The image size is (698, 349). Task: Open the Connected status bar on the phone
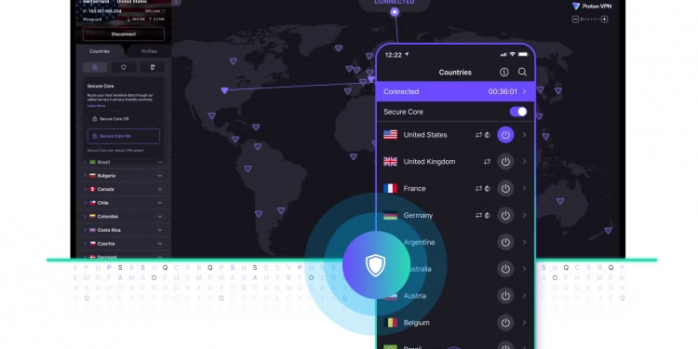[455, 92]
